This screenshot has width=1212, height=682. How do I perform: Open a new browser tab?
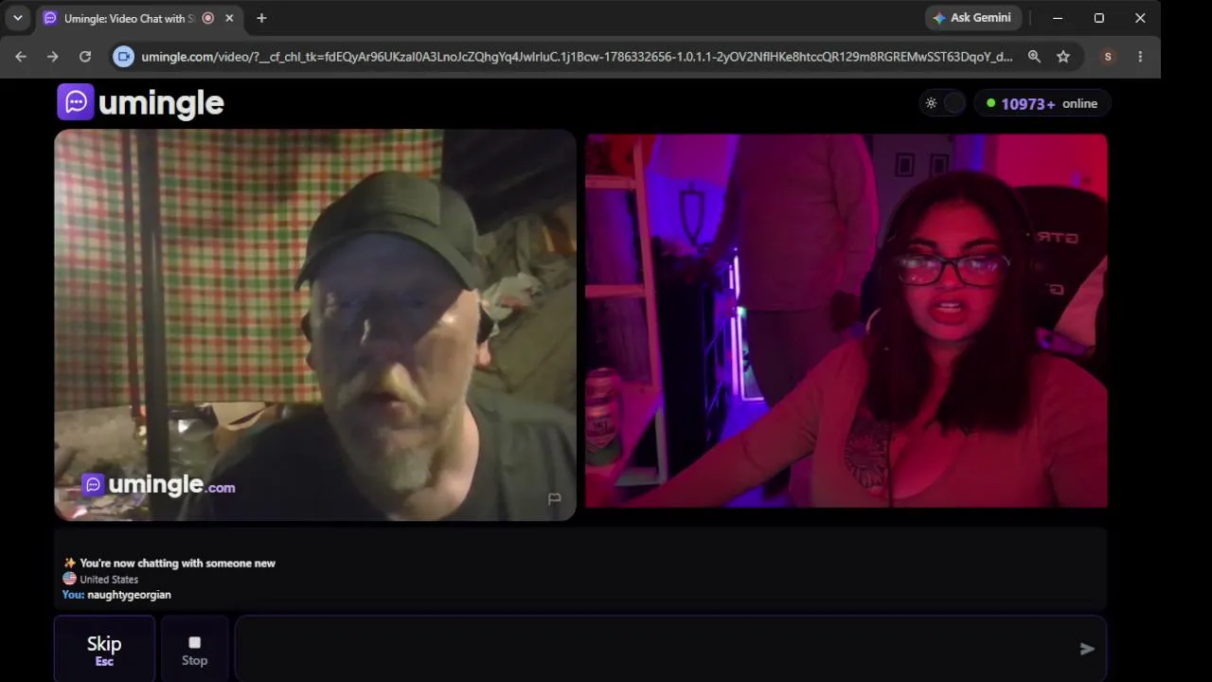tap(261, 18)
